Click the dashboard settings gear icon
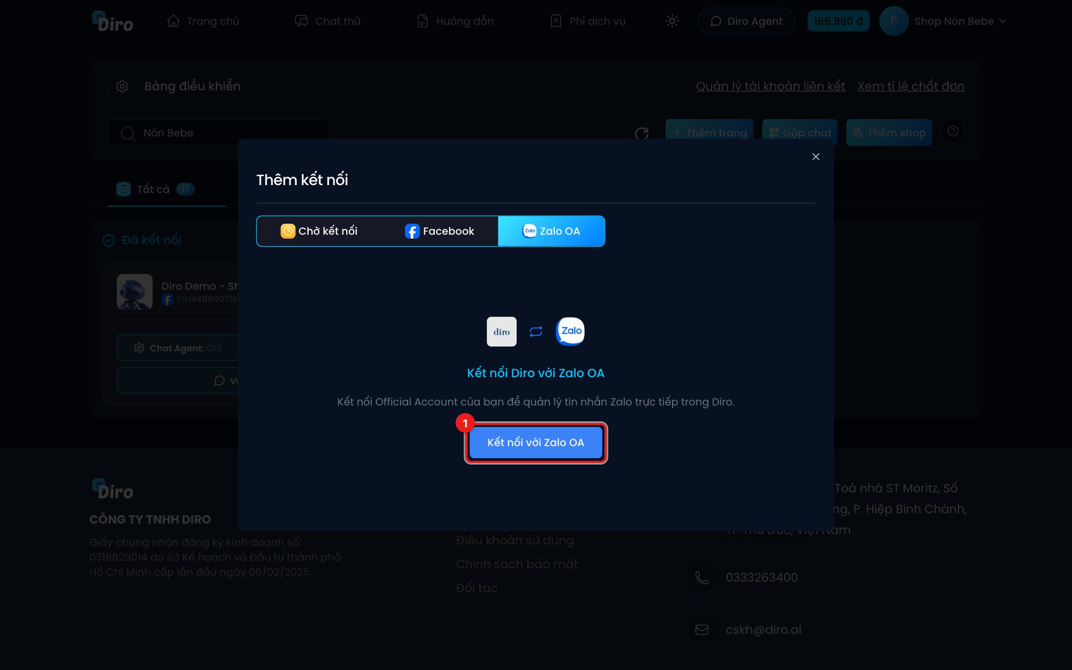 pyautogui.click(x=122, y=86)
